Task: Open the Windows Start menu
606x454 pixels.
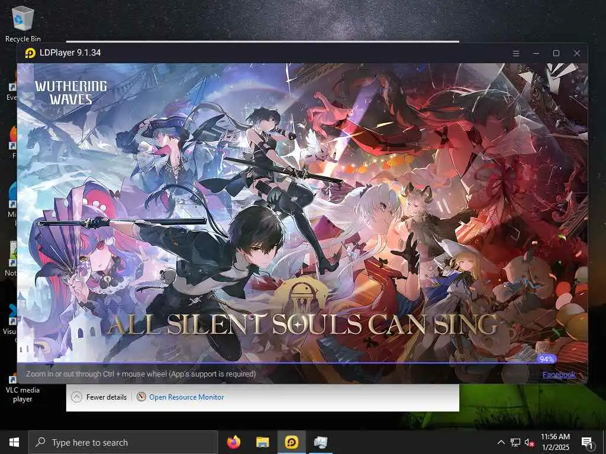Action: 14,442
